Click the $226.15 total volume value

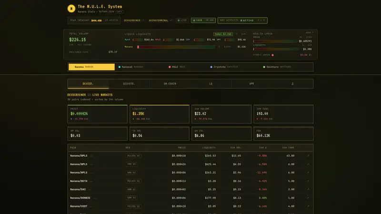click(x=78, y=39)
